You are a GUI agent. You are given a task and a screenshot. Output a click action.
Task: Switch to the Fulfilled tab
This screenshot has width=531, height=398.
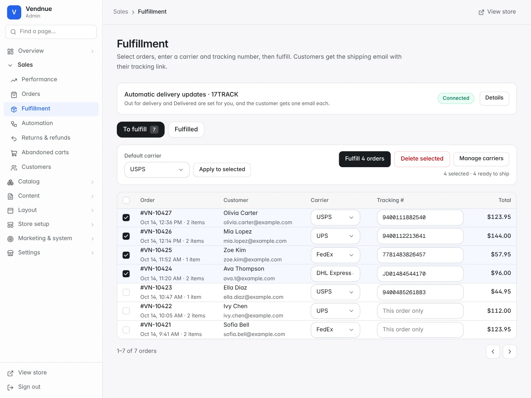tap(186, 129)
